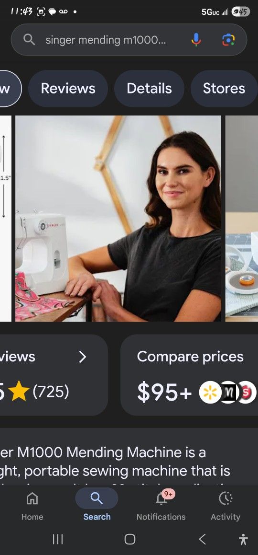Image resolution: width=258 pixels, height=555 pixels.
Task: Tap the Android home circle button
Action: click(x=130, y=539)
